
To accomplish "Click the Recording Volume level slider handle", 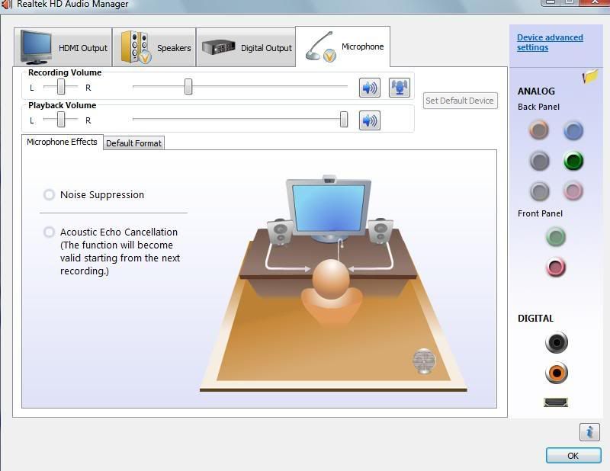I will tap(188, 88).
